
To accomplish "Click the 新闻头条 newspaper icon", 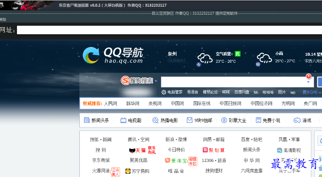I will [x=87, y=120].
